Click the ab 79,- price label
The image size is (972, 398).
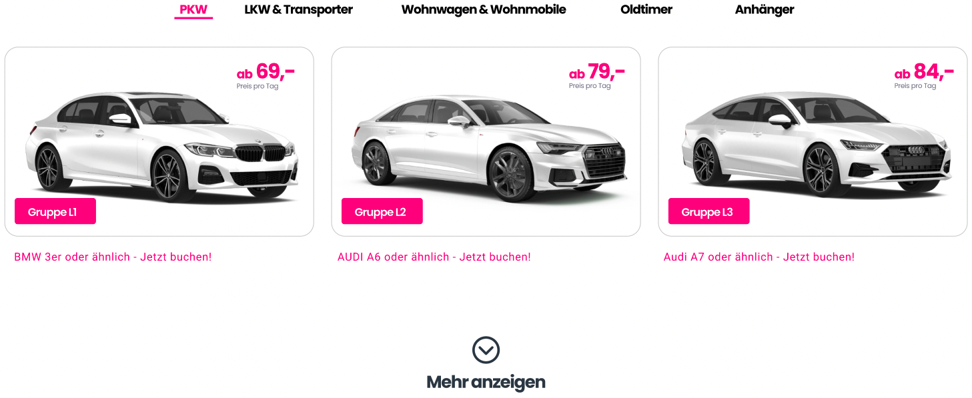(597, 71)
